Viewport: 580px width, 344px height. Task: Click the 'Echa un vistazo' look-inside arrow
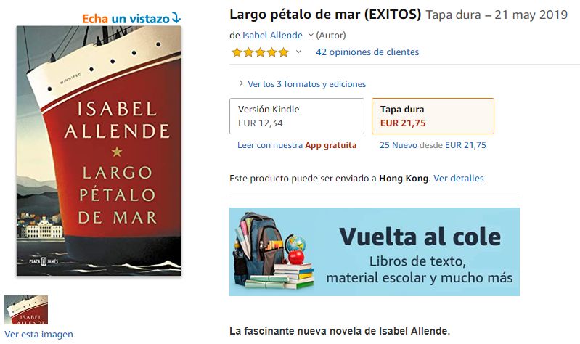pyautogui.click(x=176, y=17)
